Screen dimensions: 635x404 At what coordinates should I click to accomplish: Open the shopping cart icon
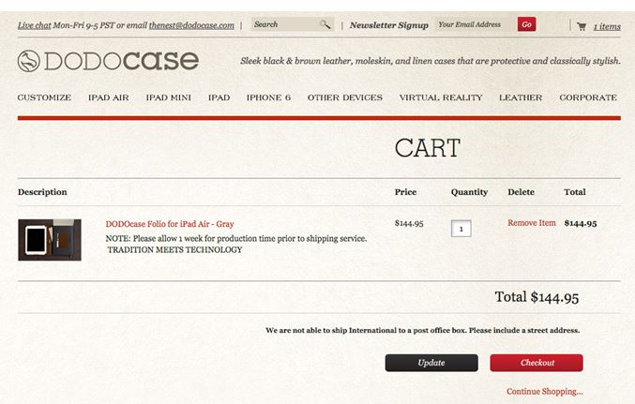tap(582, 26)
